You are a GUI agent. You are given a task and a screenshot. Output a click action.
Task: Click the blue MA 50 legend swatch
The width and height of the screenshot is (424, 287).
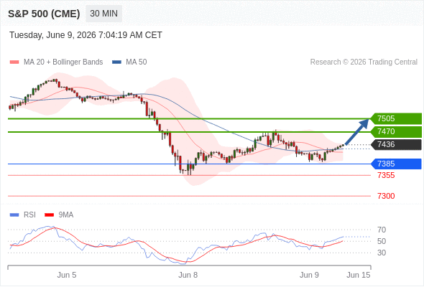(116, 62)
